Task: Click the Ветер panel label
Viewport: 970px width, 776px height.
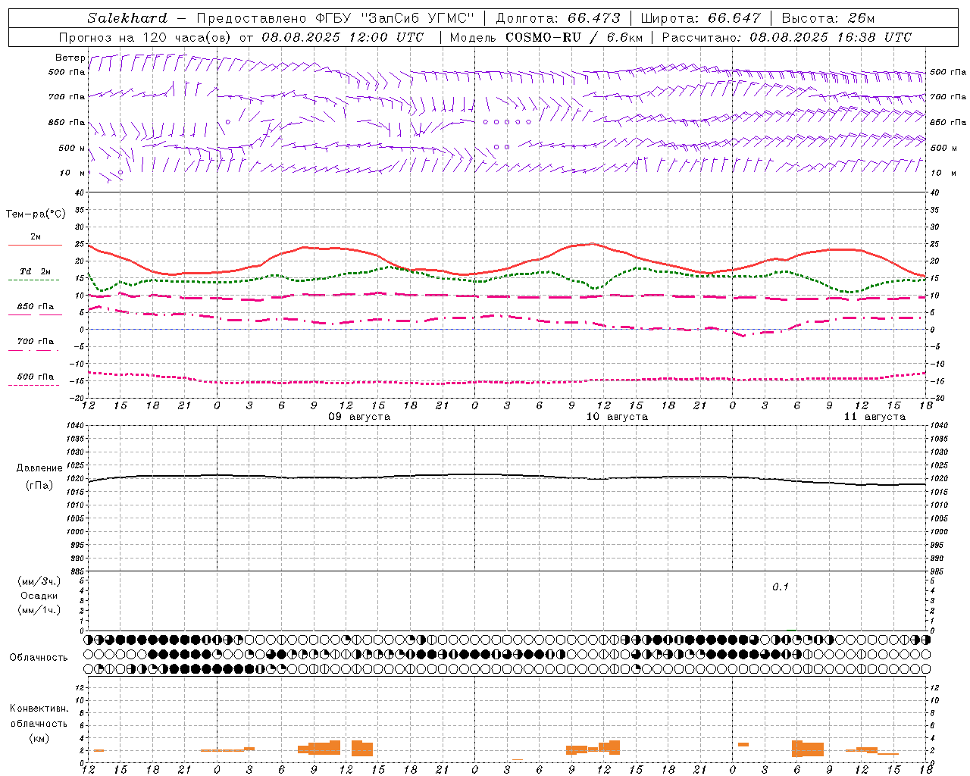Action: (70, 58)
